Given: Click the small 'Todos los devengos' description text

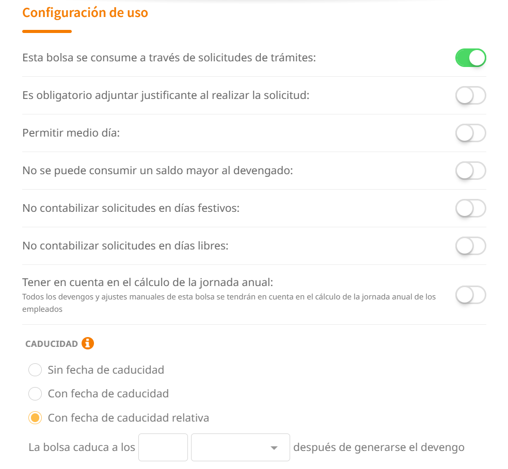Looking at the screenshot, I should tap(229, 297).
